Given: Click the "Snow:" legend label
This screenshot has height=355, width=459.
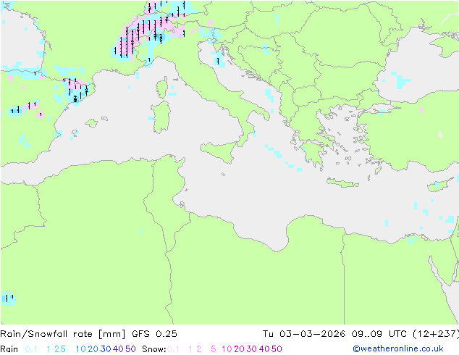Looking at the screenshot, I should tap(154, 349).
